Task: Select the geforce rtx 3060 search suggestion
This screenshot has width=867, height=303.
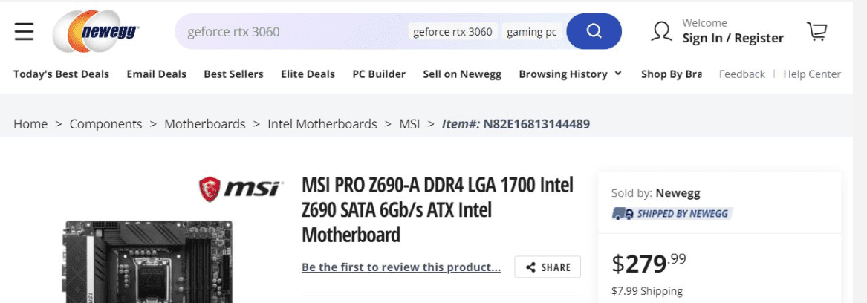Action: pyautogui.click(x=452, y=31)
